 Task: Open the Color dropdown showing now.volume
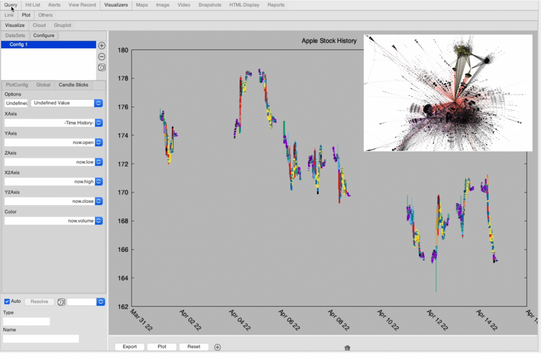[x=98, y=221]
